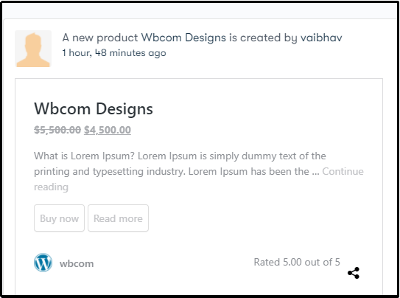This screenshot has height=298, width=400.
Task: Open Wbcom Designs link in activity headline
Action: click(x=183, y=38)
